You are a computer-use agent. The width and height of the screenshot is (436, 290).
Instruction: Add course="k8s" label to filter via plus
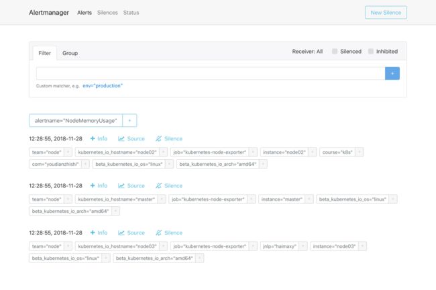point(360,152)
